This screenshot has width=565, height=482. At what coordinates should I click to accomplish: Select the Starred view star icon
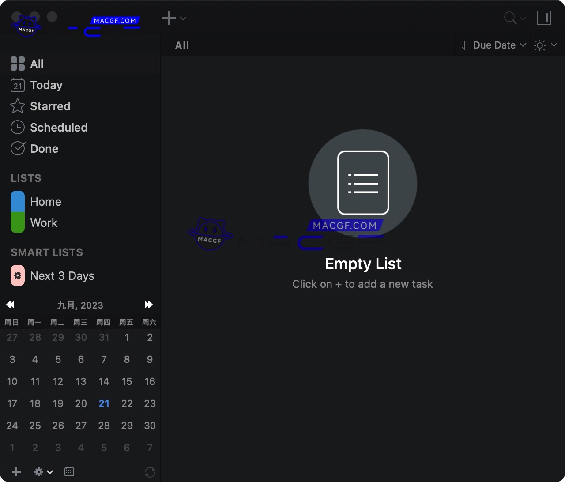pos(18,106)
